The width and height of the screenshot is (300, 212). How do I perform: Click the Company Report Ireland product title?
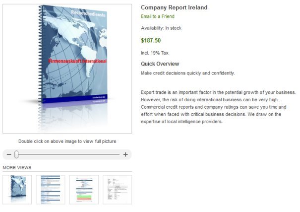pyautogui.click(x=174, y=7)
